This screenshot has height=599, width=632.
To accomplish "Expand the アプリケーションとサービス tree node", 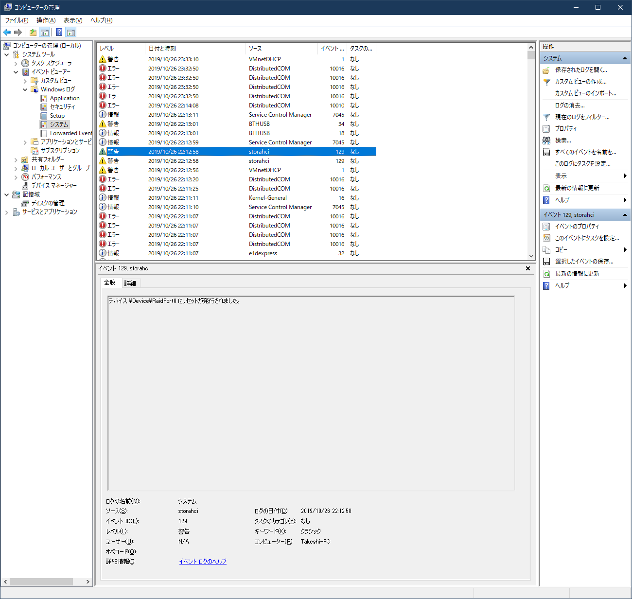I will click(x=25, y=142).
